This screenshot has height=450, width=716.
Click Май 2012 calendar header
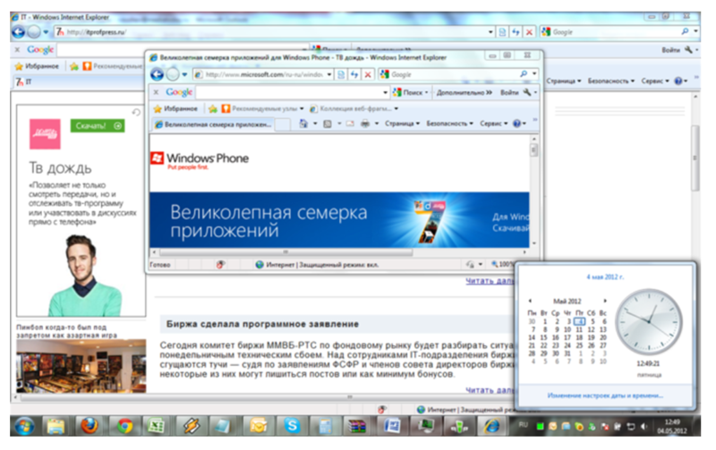point(567,301)
